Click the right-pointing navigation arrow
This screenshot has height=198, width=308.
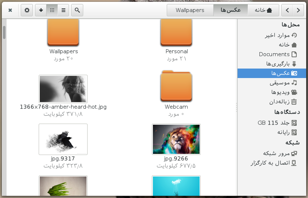(299, 10)
